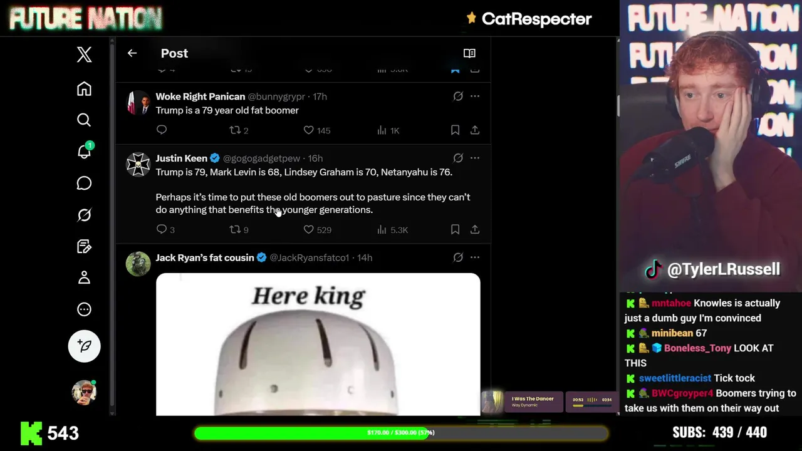Open Justin Keen's profile name link
The image size is (802, 451).
pos(182,158)
